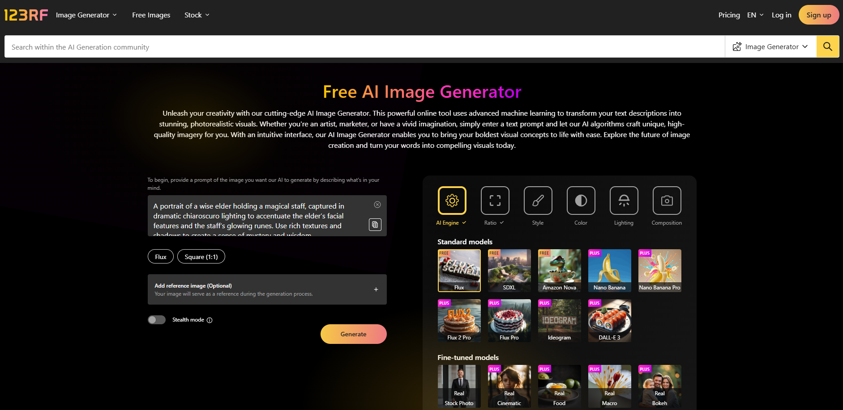Go to Free Images
Viewport: 843px width, 410px height.
click(x=151, y=15)
